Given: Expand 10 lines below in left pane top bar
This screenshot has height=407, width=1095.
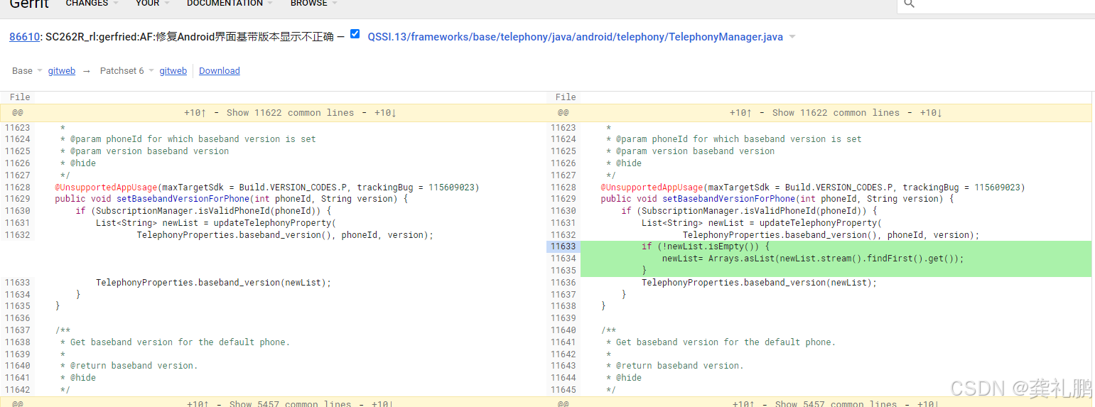Looking at the screenshot, I should (384, 112).
